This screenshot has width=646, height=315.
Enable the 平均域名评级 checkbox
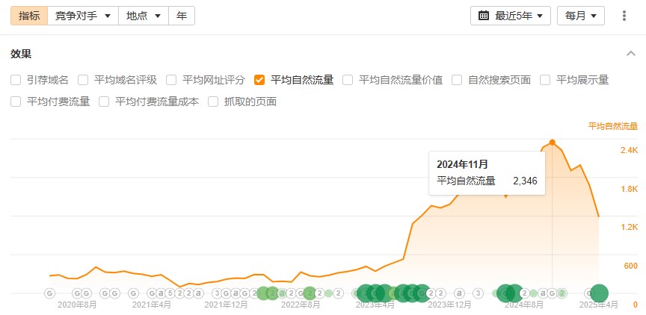pos(83,80)
